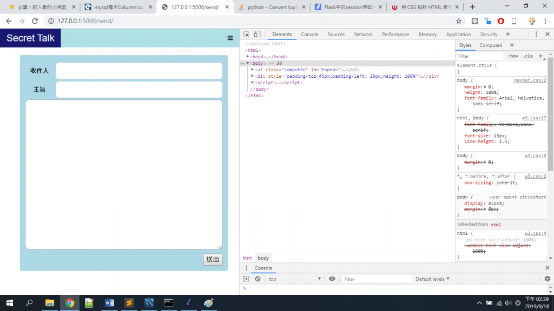Open the DevTools customize kebab menu
Viewport: 554px width, 311px height.
(536, 34)
